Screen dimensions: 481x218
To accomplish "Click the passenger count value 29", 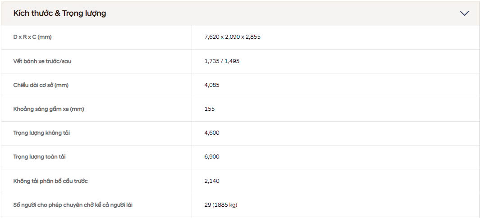I will click(x=208, y=205).
